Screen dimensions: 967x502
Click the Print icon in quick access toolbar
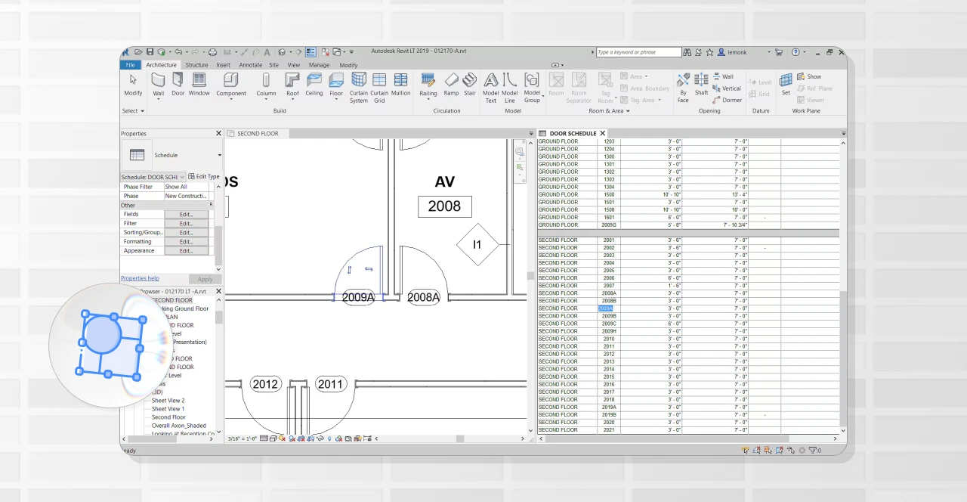212,52
